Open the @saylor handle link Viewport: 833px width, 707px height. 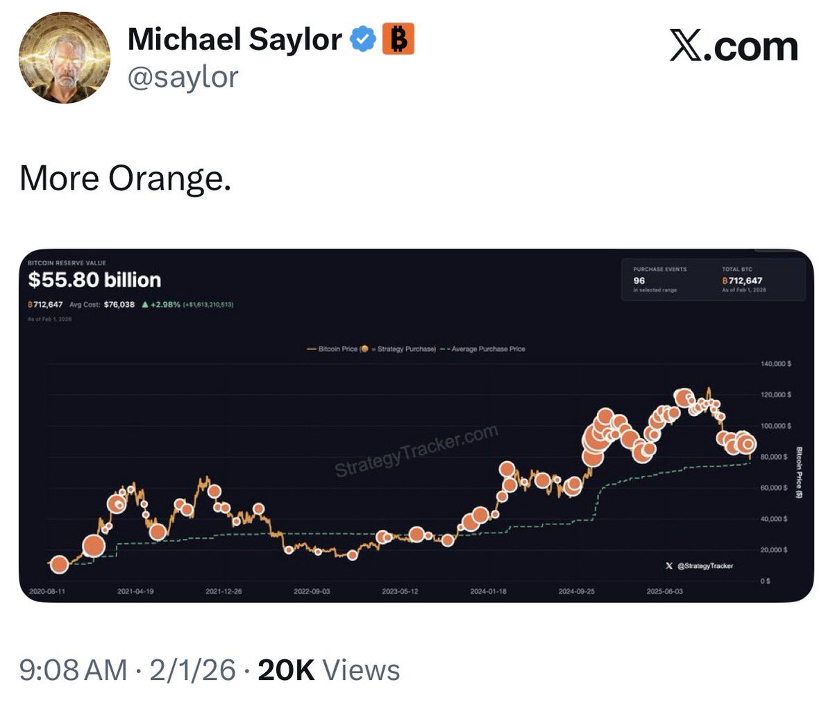coord(183,76)
